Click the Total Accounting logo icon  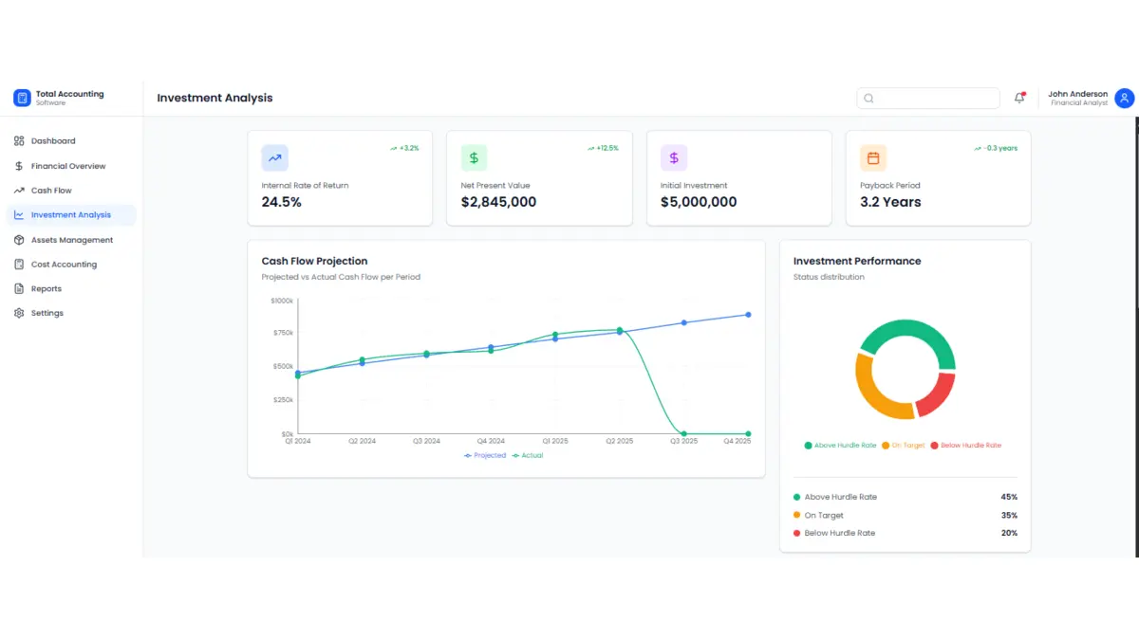22,98
